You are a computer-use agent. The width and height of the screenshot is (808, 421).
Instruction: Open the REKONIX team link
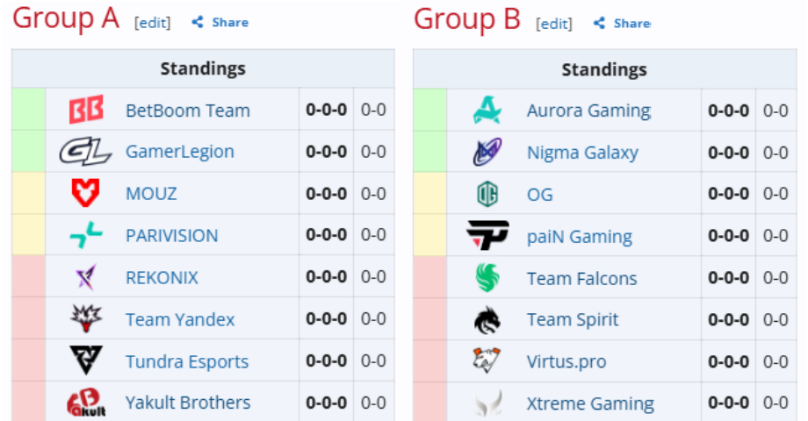click(162, 277)
